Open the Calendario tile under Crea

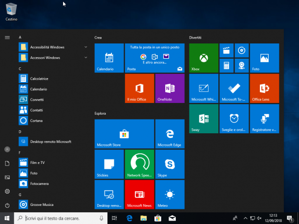pyautogui.click(x=109, y=58)
